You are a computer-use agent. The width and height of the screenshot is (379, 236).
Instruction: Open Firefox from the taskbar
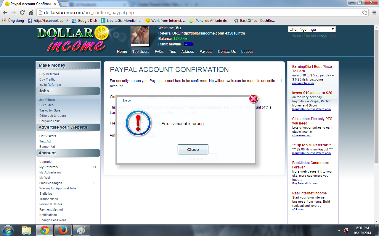tap(62, 230)
